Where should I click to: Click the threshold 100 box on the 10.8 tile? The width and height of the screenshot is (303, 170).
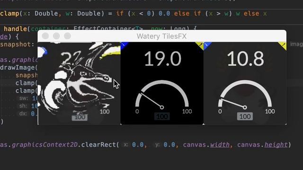click(x=245, y=117)
